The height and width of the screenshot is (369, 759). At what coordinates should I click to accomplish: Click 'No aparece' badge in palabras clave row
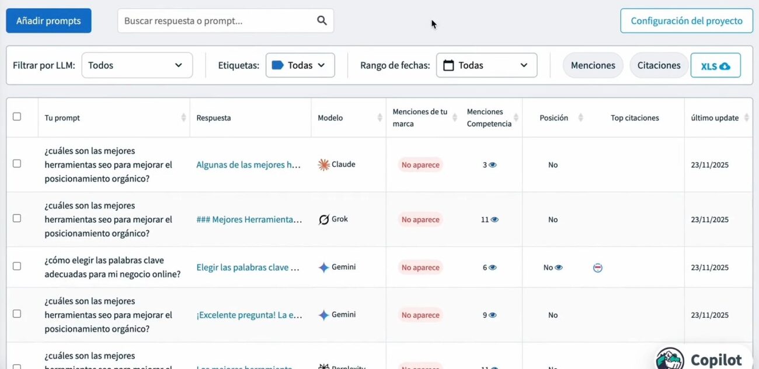coord(420,268)
